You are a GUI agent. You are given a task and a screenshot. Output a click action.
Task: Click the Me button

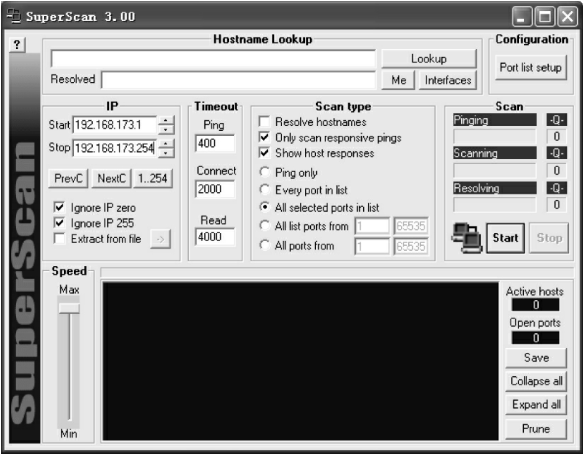point(398,80)
